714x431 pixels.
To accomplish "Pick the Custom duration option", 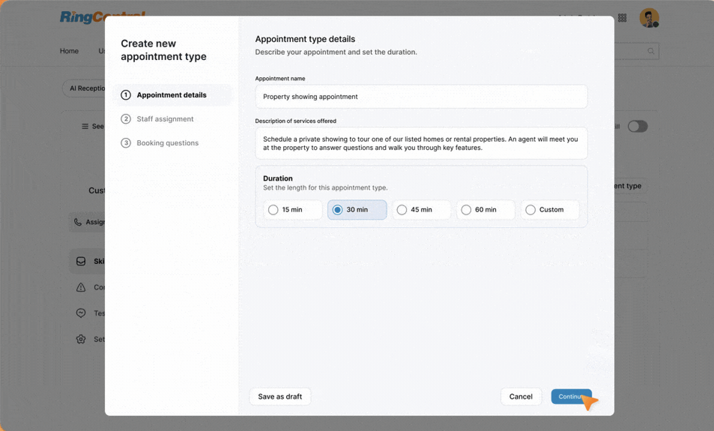I will tap(550, 210).
